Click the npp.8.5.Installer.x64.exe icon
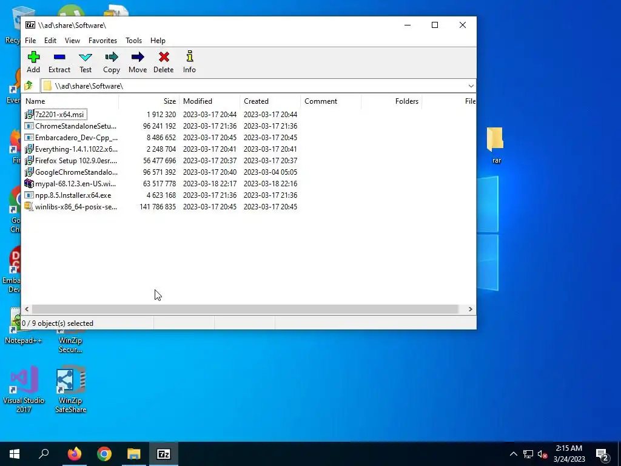This screenshot has height=466, width=621. (29, 195)
